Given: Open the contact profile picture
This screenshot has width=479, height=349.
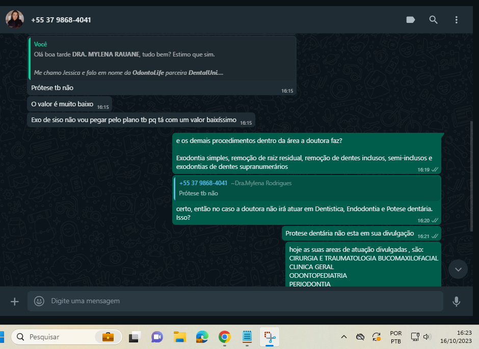Looking at the screenshot, I should click(14, 20).
